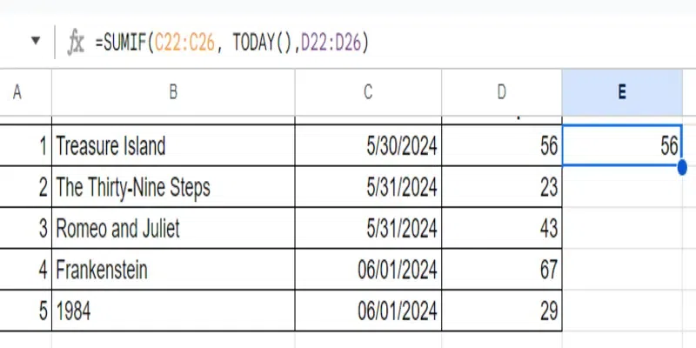The width and height of the screenshot is (696, 348).
Task: Select The Thirty-Nine Steps cell
Action: (x=173, y=187)
